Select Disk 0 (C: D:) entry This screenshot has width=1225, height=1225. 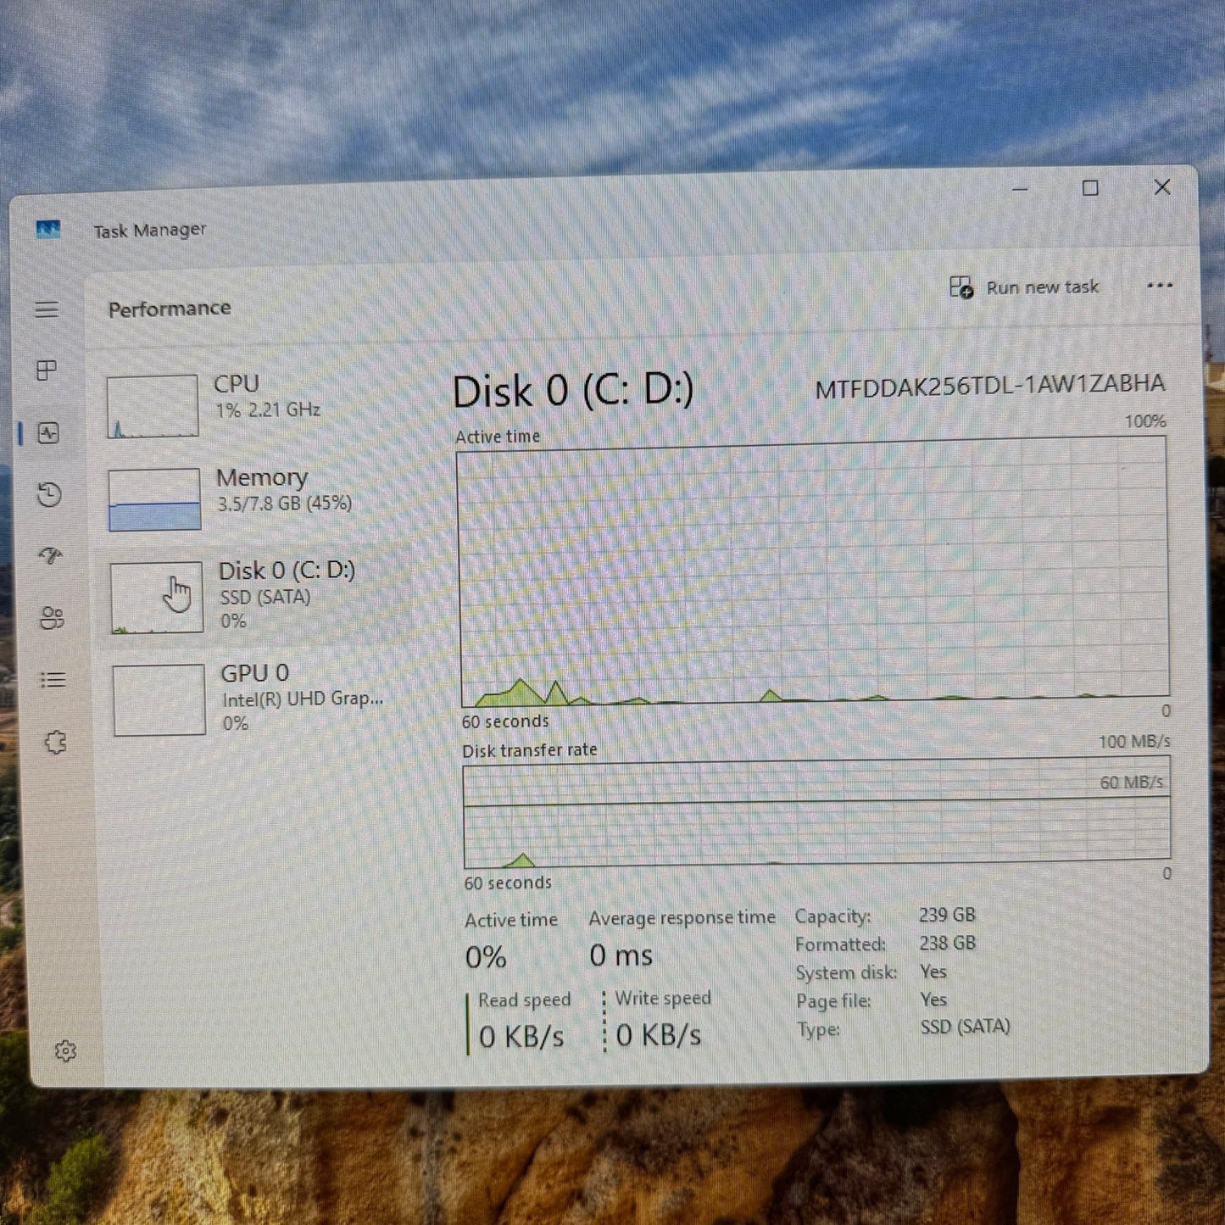[x=254, y=596]
